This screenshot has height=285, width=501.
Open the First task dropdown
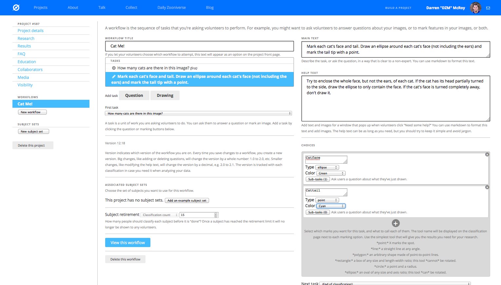[198, 114]
